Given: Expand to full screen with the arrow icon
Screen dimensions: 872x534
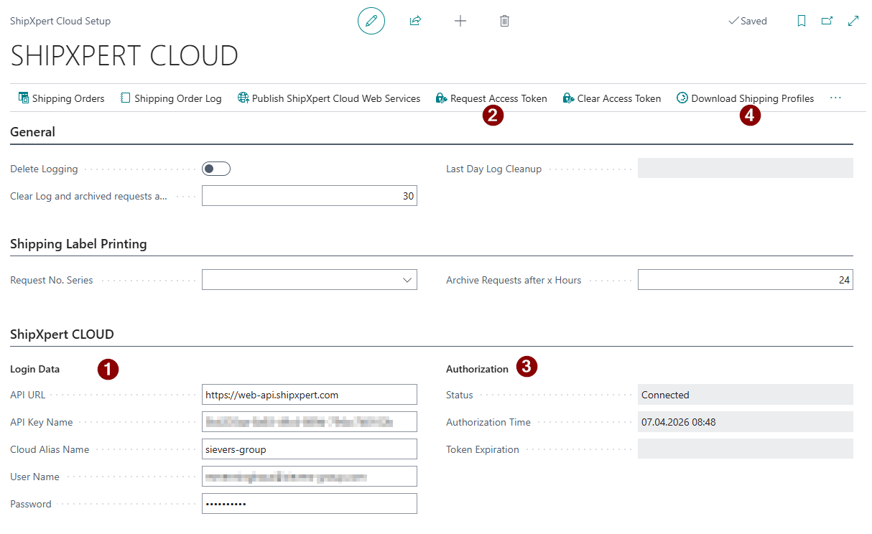Looking at the screenshot, I should [x=853, y=21].
